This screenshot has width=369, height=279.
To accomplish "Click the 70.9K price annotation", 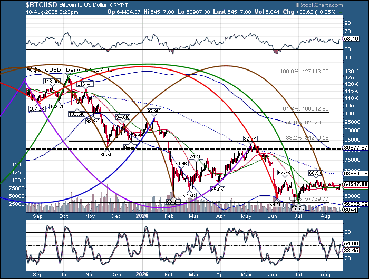I will tap(181, 163).
